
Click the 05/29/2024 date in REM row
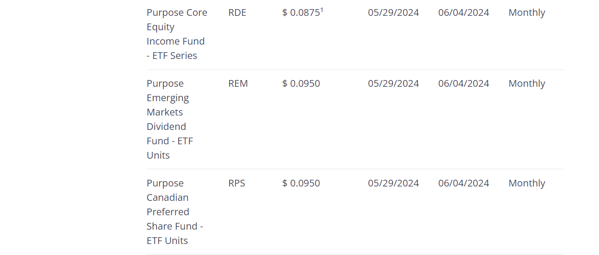(393, 84)
